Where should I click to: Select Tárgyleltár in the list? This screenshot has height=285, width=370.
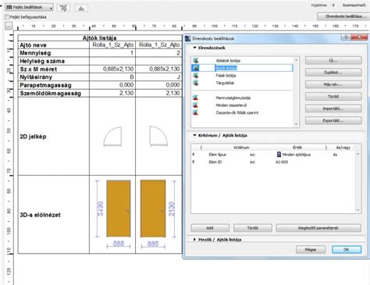pyautogui.click(x=225, y=83)
